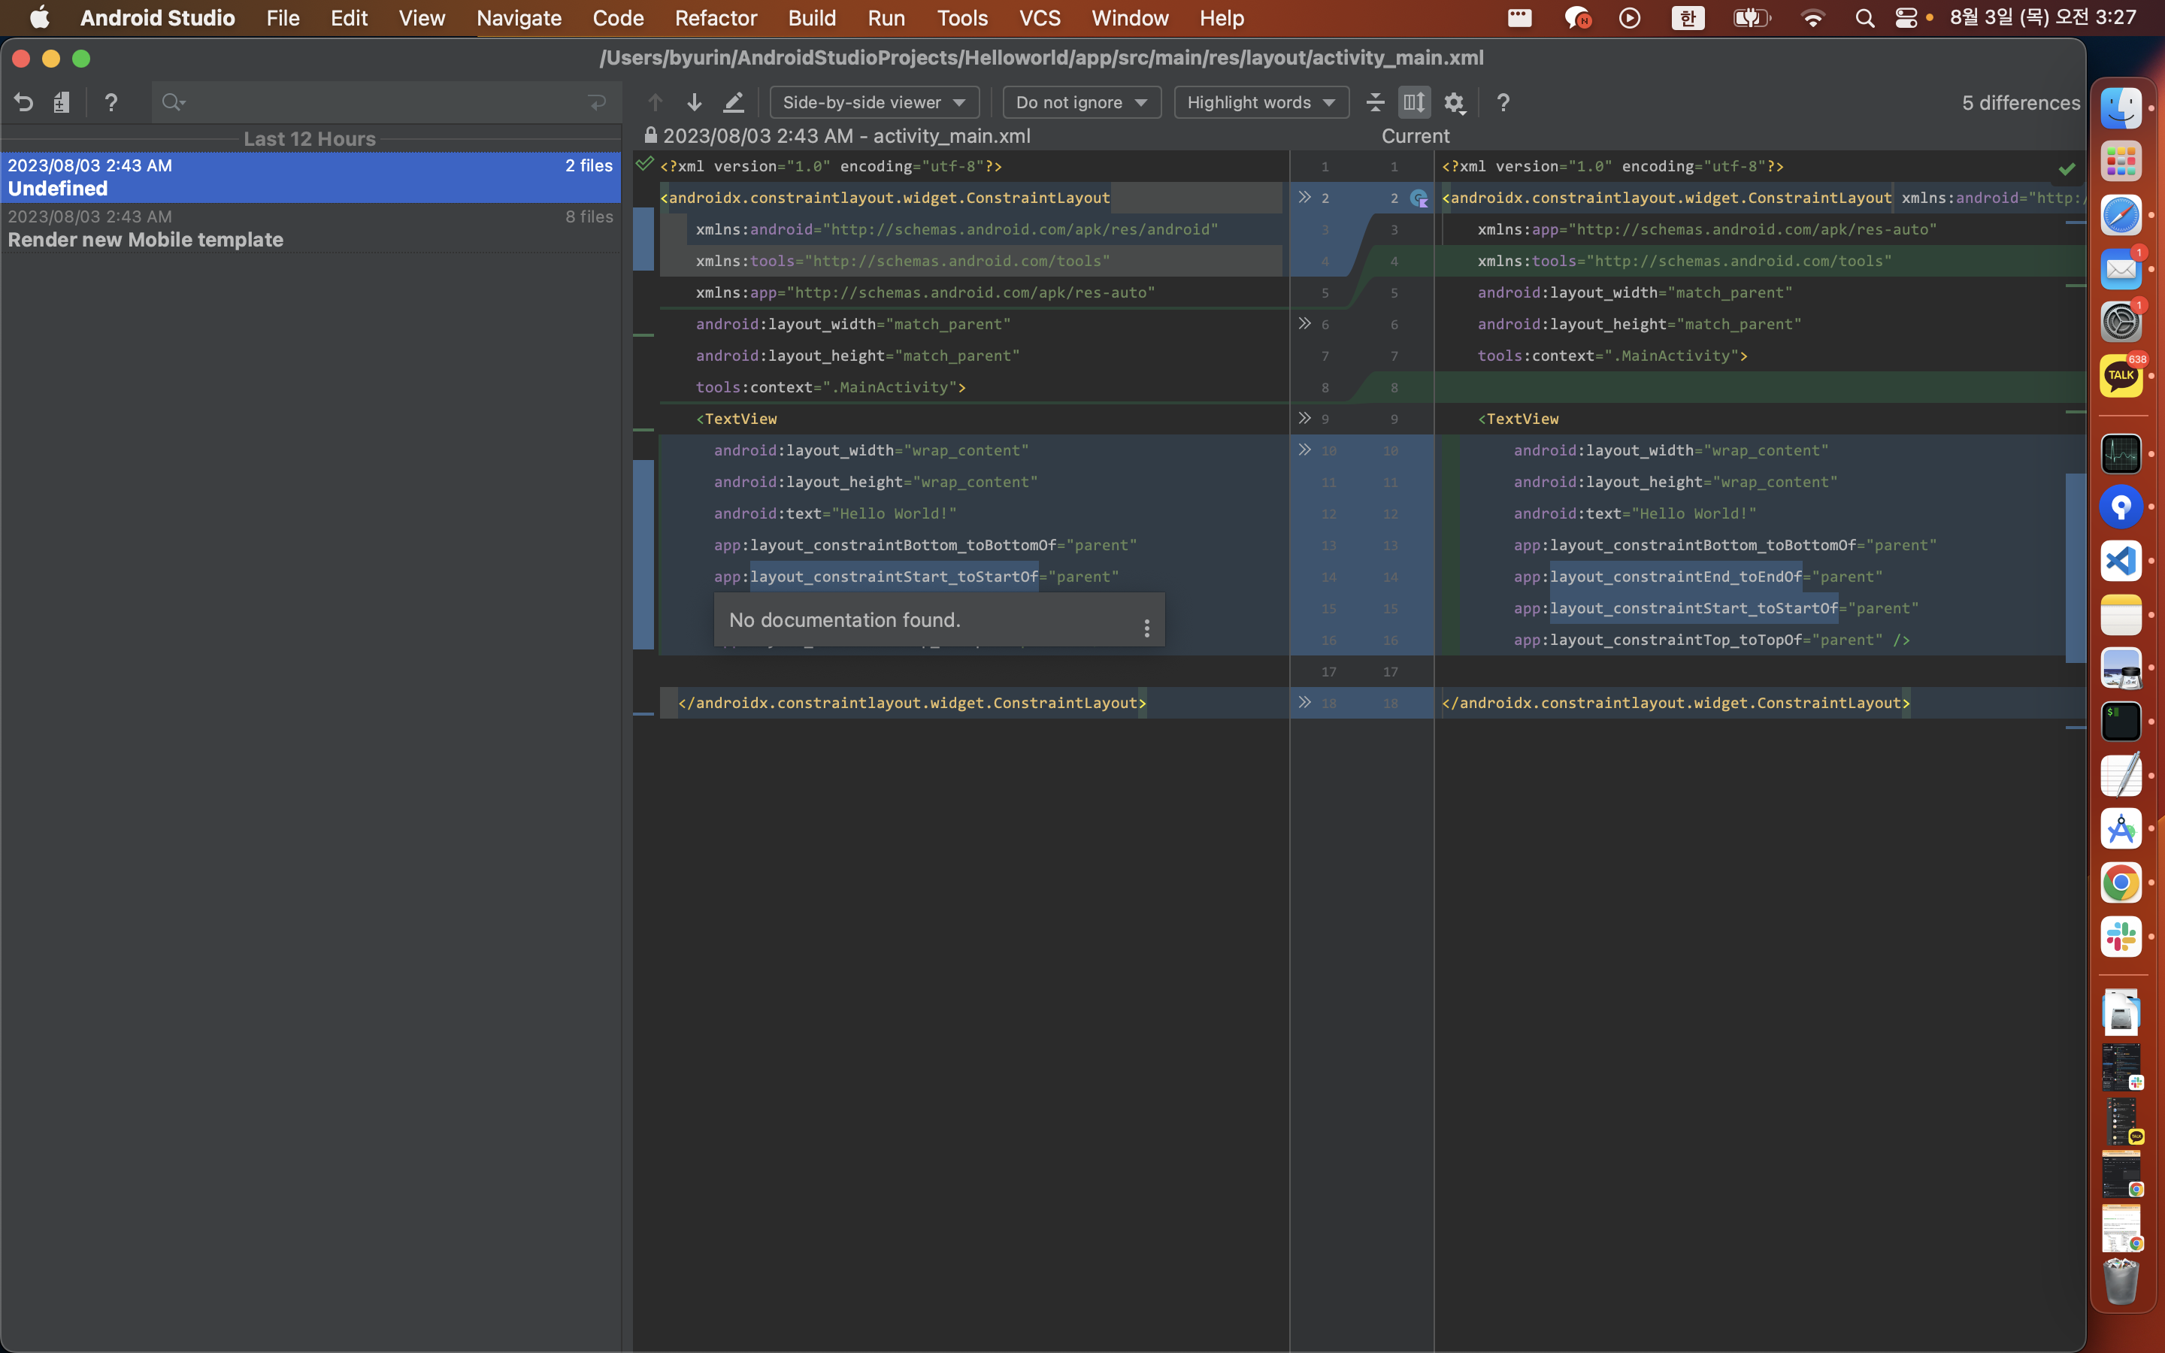This screenshot has width=2165, height=1353.
Task: Toggle synchronize scrolling button
Action: (x=1415, y=102)
